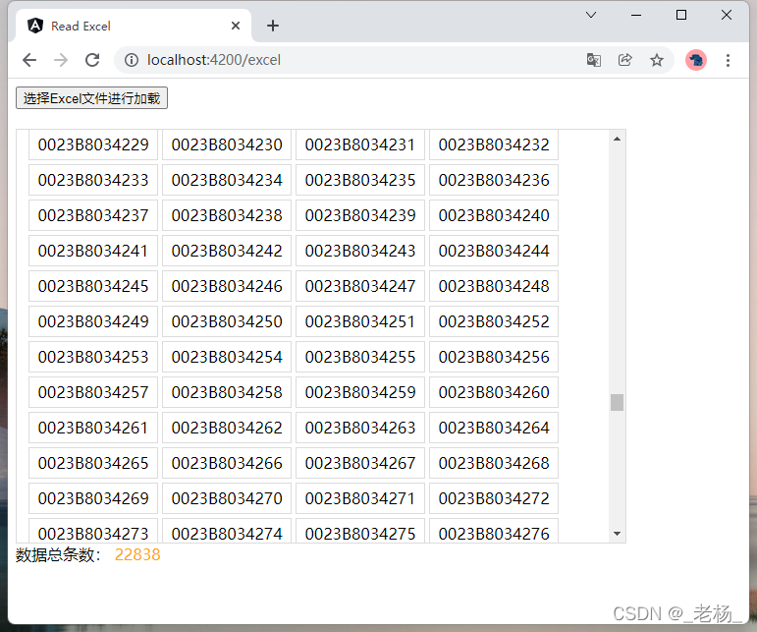Click the browser back arrow
The width and height of the screenshot is (757, 632).
coord(29,60)
